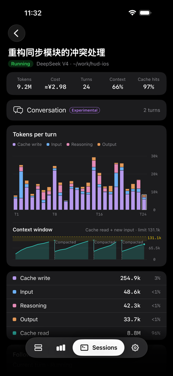This screenshot has height=376, width=173.
Task: Tap the Cache read 8.8M row
Action: pos(86,333)
